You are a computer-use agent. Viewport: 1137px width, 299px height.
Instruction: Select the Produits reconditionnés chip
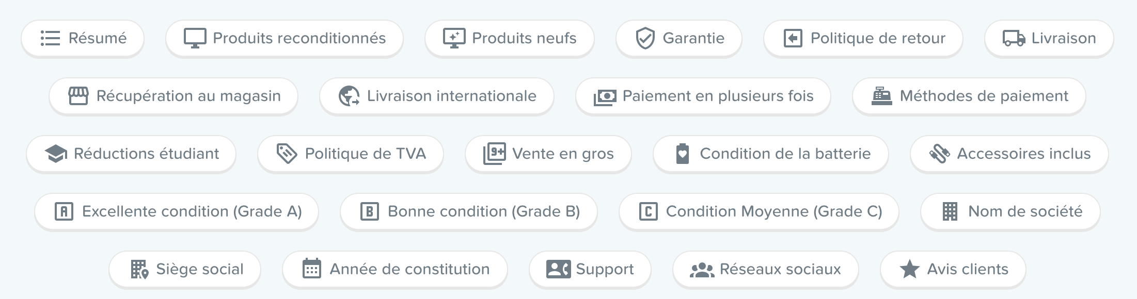[x=284, y=38]
